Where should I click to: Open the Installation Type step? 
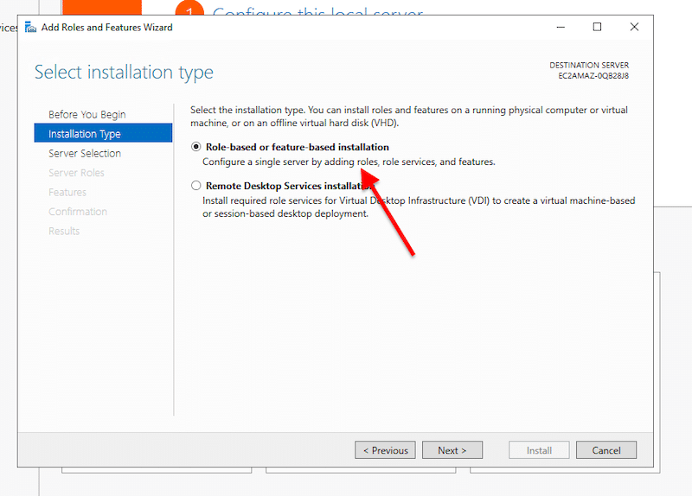(103, 134)
